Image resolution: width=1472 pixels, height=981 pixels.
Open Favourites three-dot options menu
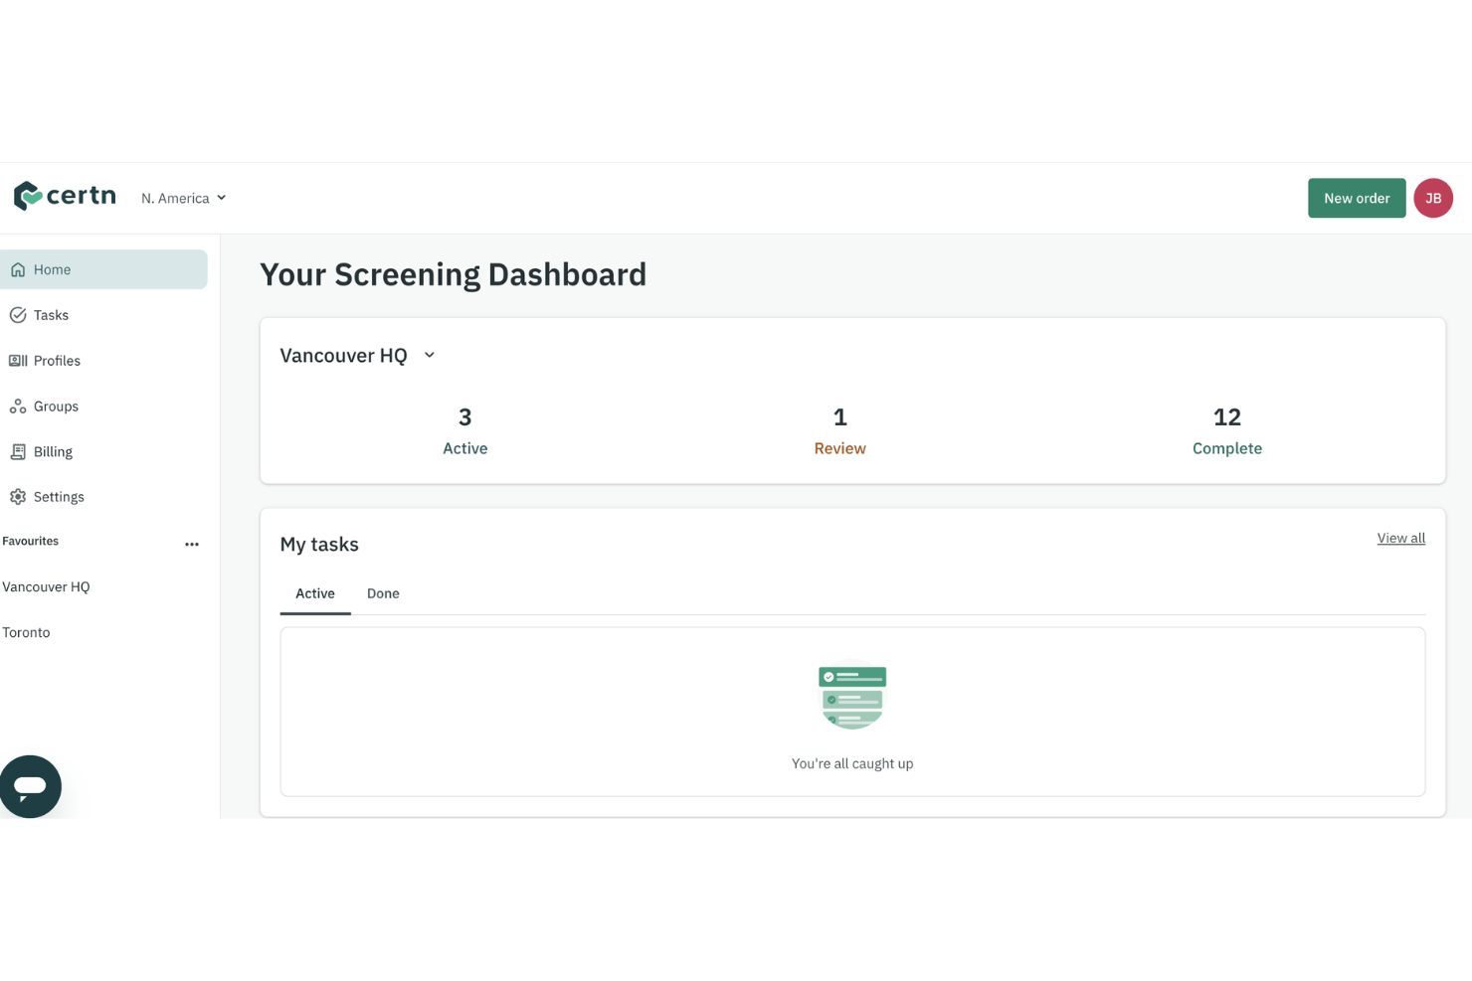[192, 544]
